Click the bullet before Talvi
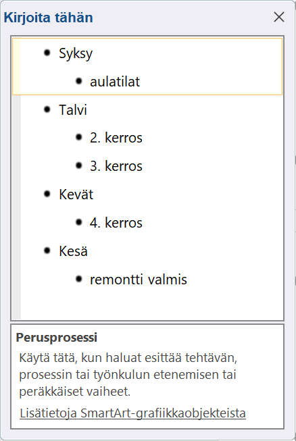296x441 pixels. pyautogui.click(x=47, y=109)
